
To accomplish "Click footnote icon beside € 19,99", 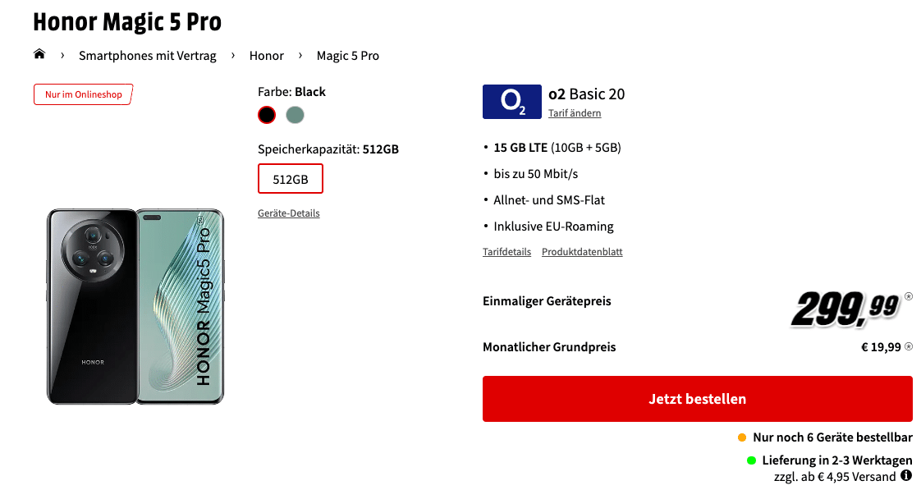I will pyautogui.click(x=909, y=346).
